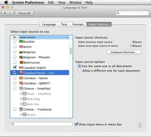This screenshot has height=137, width=151.
Task: Enable the Cherokee – Nation checkbox
Action: [x=15, y=78]
